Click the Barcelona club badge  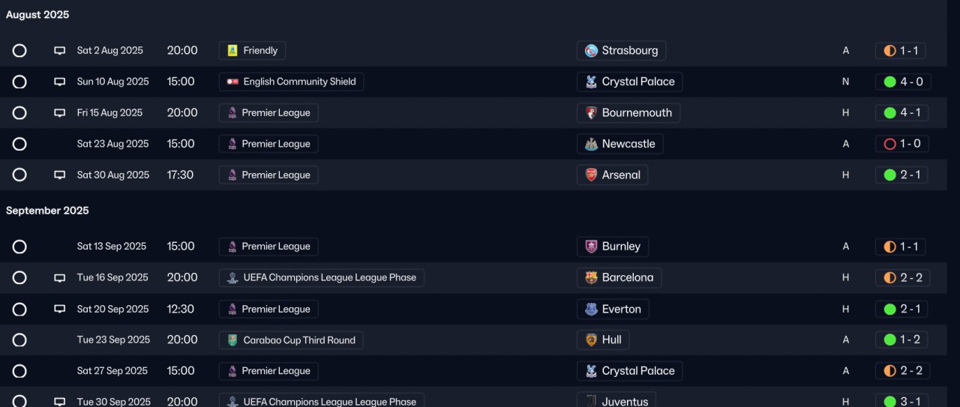[592, 278]
